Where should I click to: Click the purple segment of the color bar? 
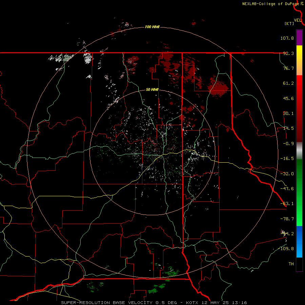point(299,38)
